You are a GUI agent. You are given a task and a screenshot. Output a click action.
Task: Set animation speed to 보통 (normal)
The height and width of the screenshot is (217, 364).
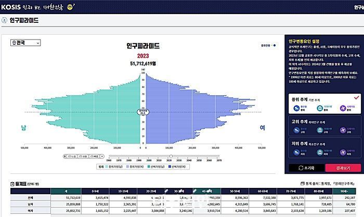pos(85,156)
